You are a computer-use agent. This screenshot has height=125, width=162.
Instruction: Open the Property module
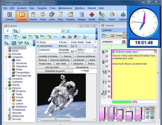coord(70,16)
